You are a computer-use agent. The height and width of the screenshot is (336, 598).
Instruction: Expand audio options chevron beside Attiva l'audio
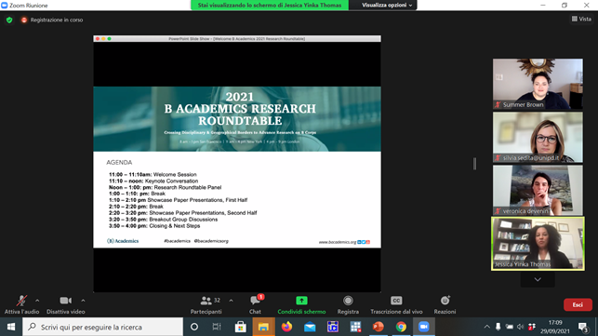[x=37, y=301]
